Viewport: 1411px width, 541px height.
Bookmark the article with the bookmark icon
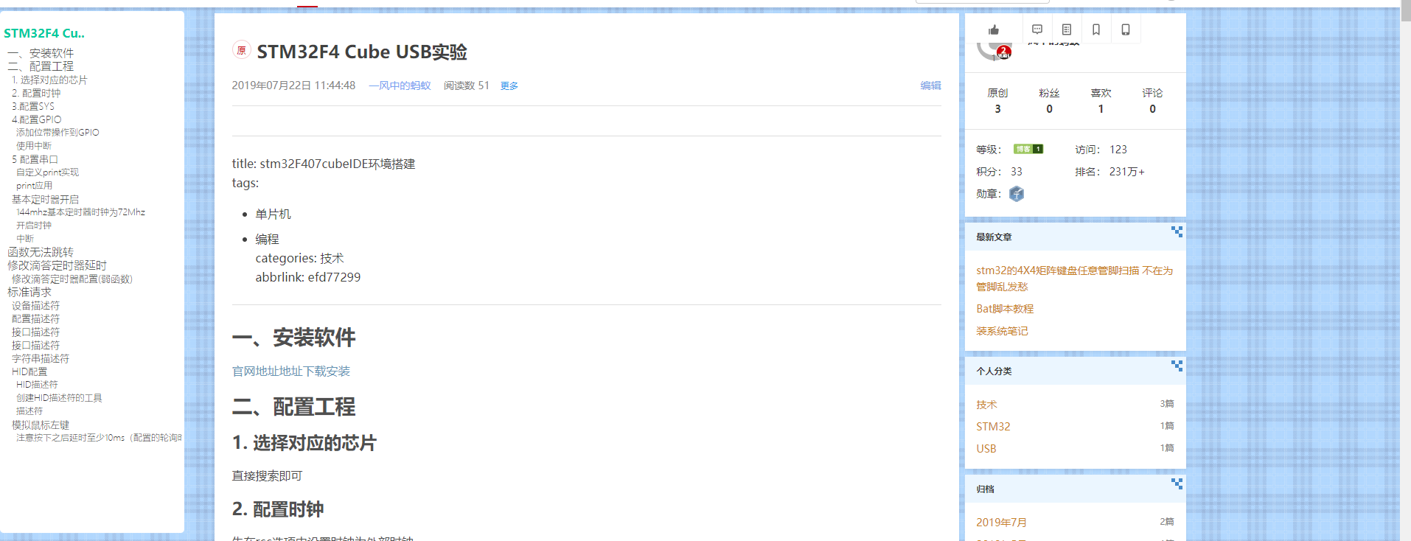click(1096, 29)
